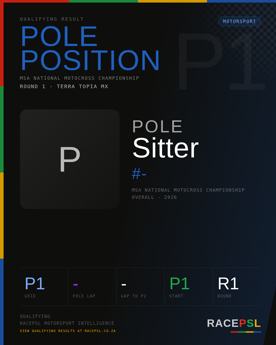
Task: Select the green segment of the left bar
Action: click(x=2, y=129)
